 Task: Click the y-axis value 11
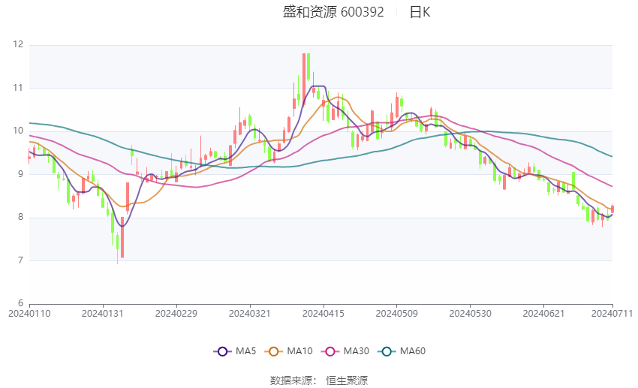[x=18, y=88]
